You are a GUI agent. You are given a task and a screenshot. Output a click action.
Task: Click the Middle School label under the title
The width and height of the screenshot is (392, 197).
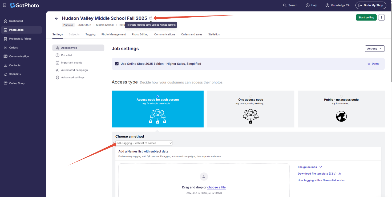105,25
